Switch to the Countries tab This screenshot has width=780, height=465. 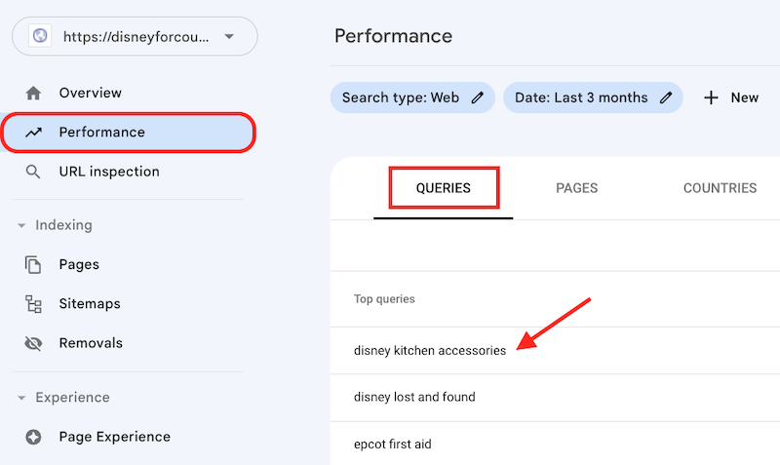point(720,188)
